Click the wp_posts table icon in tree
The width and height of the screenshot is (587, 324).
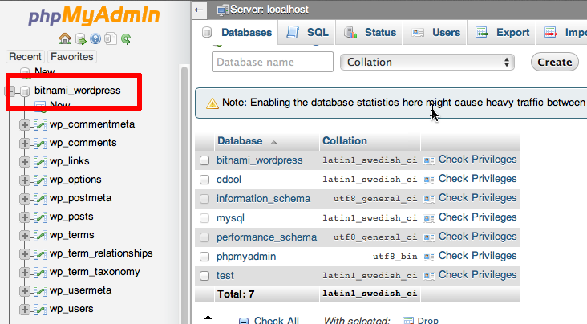pos(38,217)
